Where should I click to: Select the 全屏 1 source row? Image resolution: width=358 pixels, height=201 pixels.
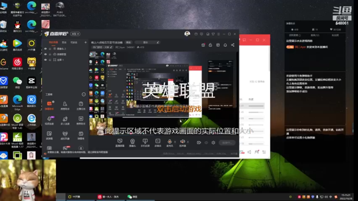[65, 60]
